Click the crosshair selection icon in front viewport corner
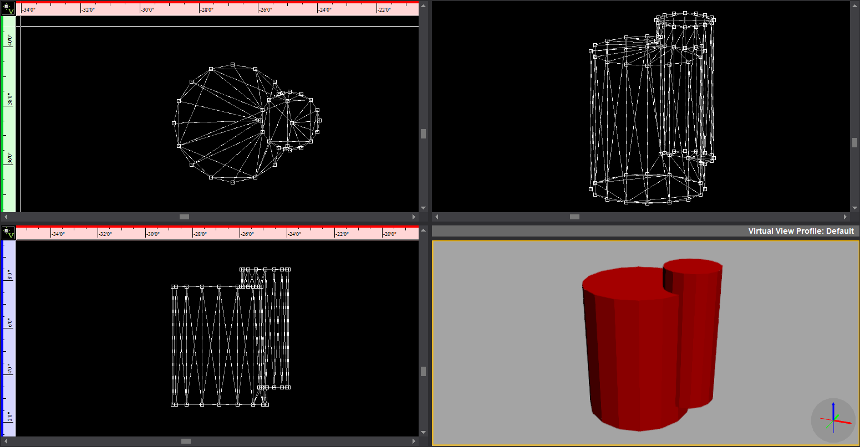The image size is (860, 447). [x=6, y=230]
